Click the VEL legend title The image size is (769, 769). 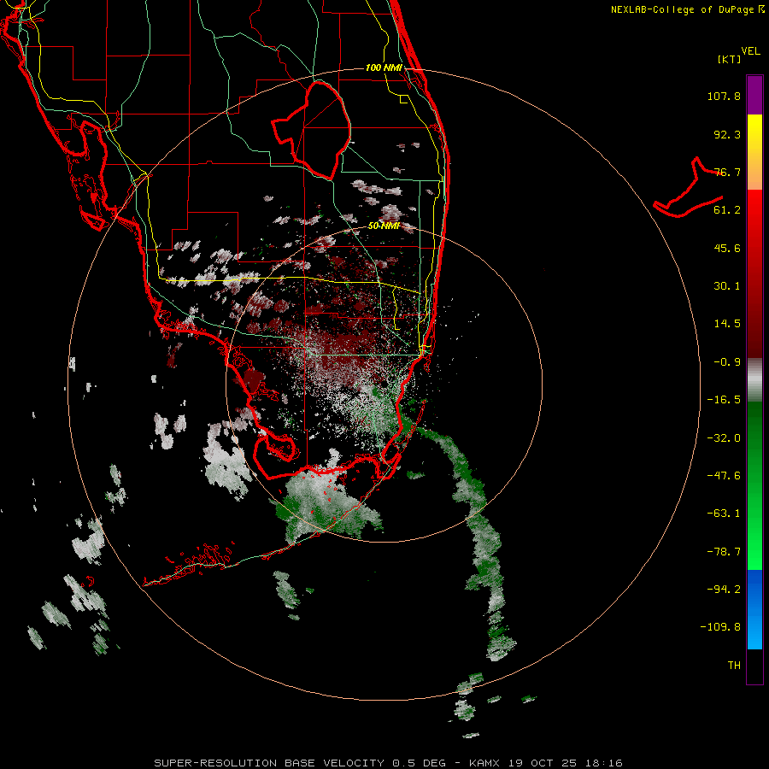751,51
